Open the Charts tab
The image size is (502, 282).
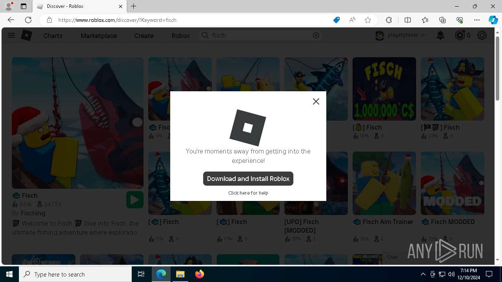click(53, 36)
